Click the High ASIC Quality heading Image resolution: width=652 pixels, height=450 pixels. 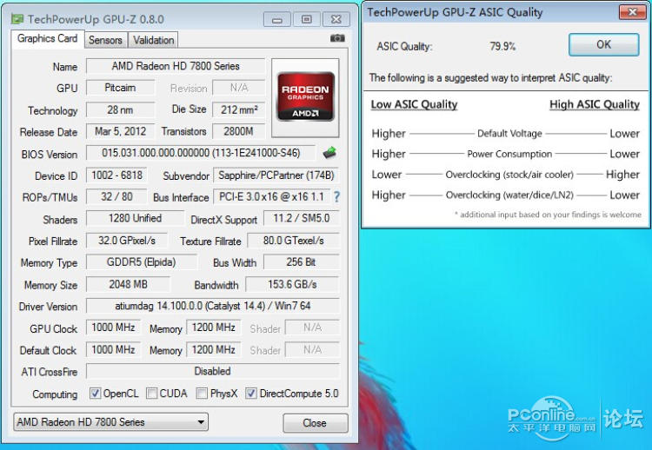click(x=595, y=104)
